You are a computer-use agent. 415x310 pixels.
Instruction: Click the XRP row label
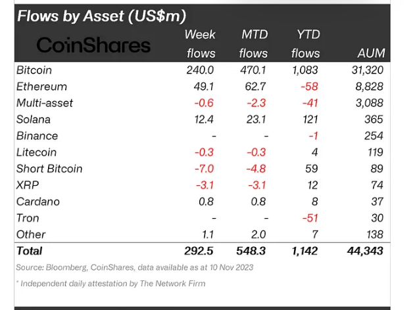[28, 185]
